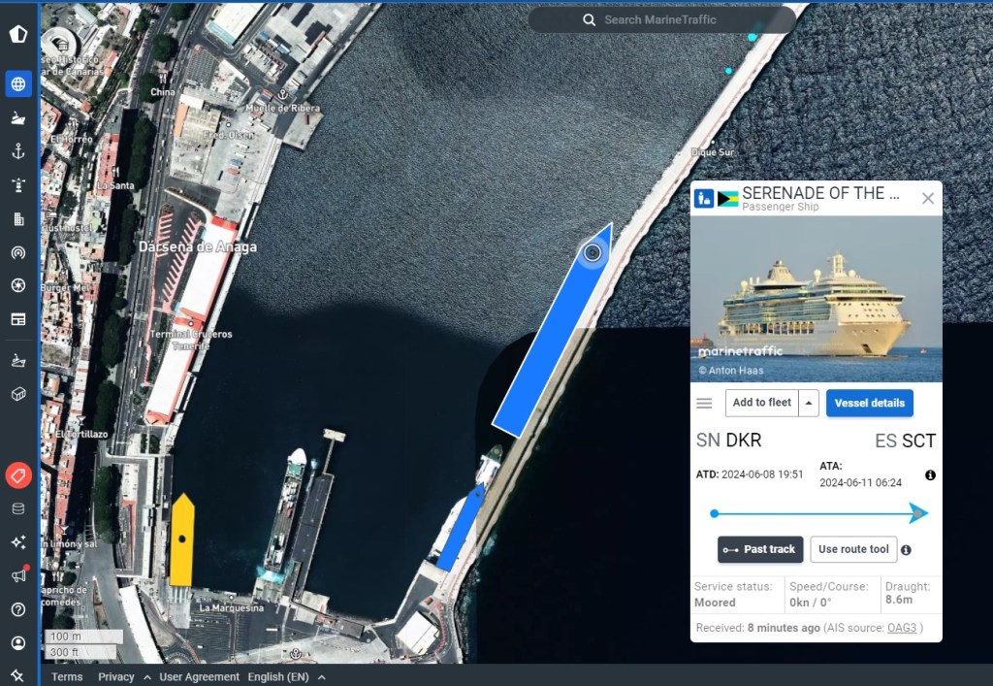
Task: Click the hamburger menu in vessel popup
Action: pyautogui.click(x=705, y=403)
